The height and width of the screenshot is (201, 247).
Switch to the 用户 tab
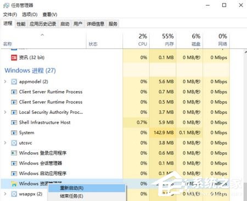[78, 24]
